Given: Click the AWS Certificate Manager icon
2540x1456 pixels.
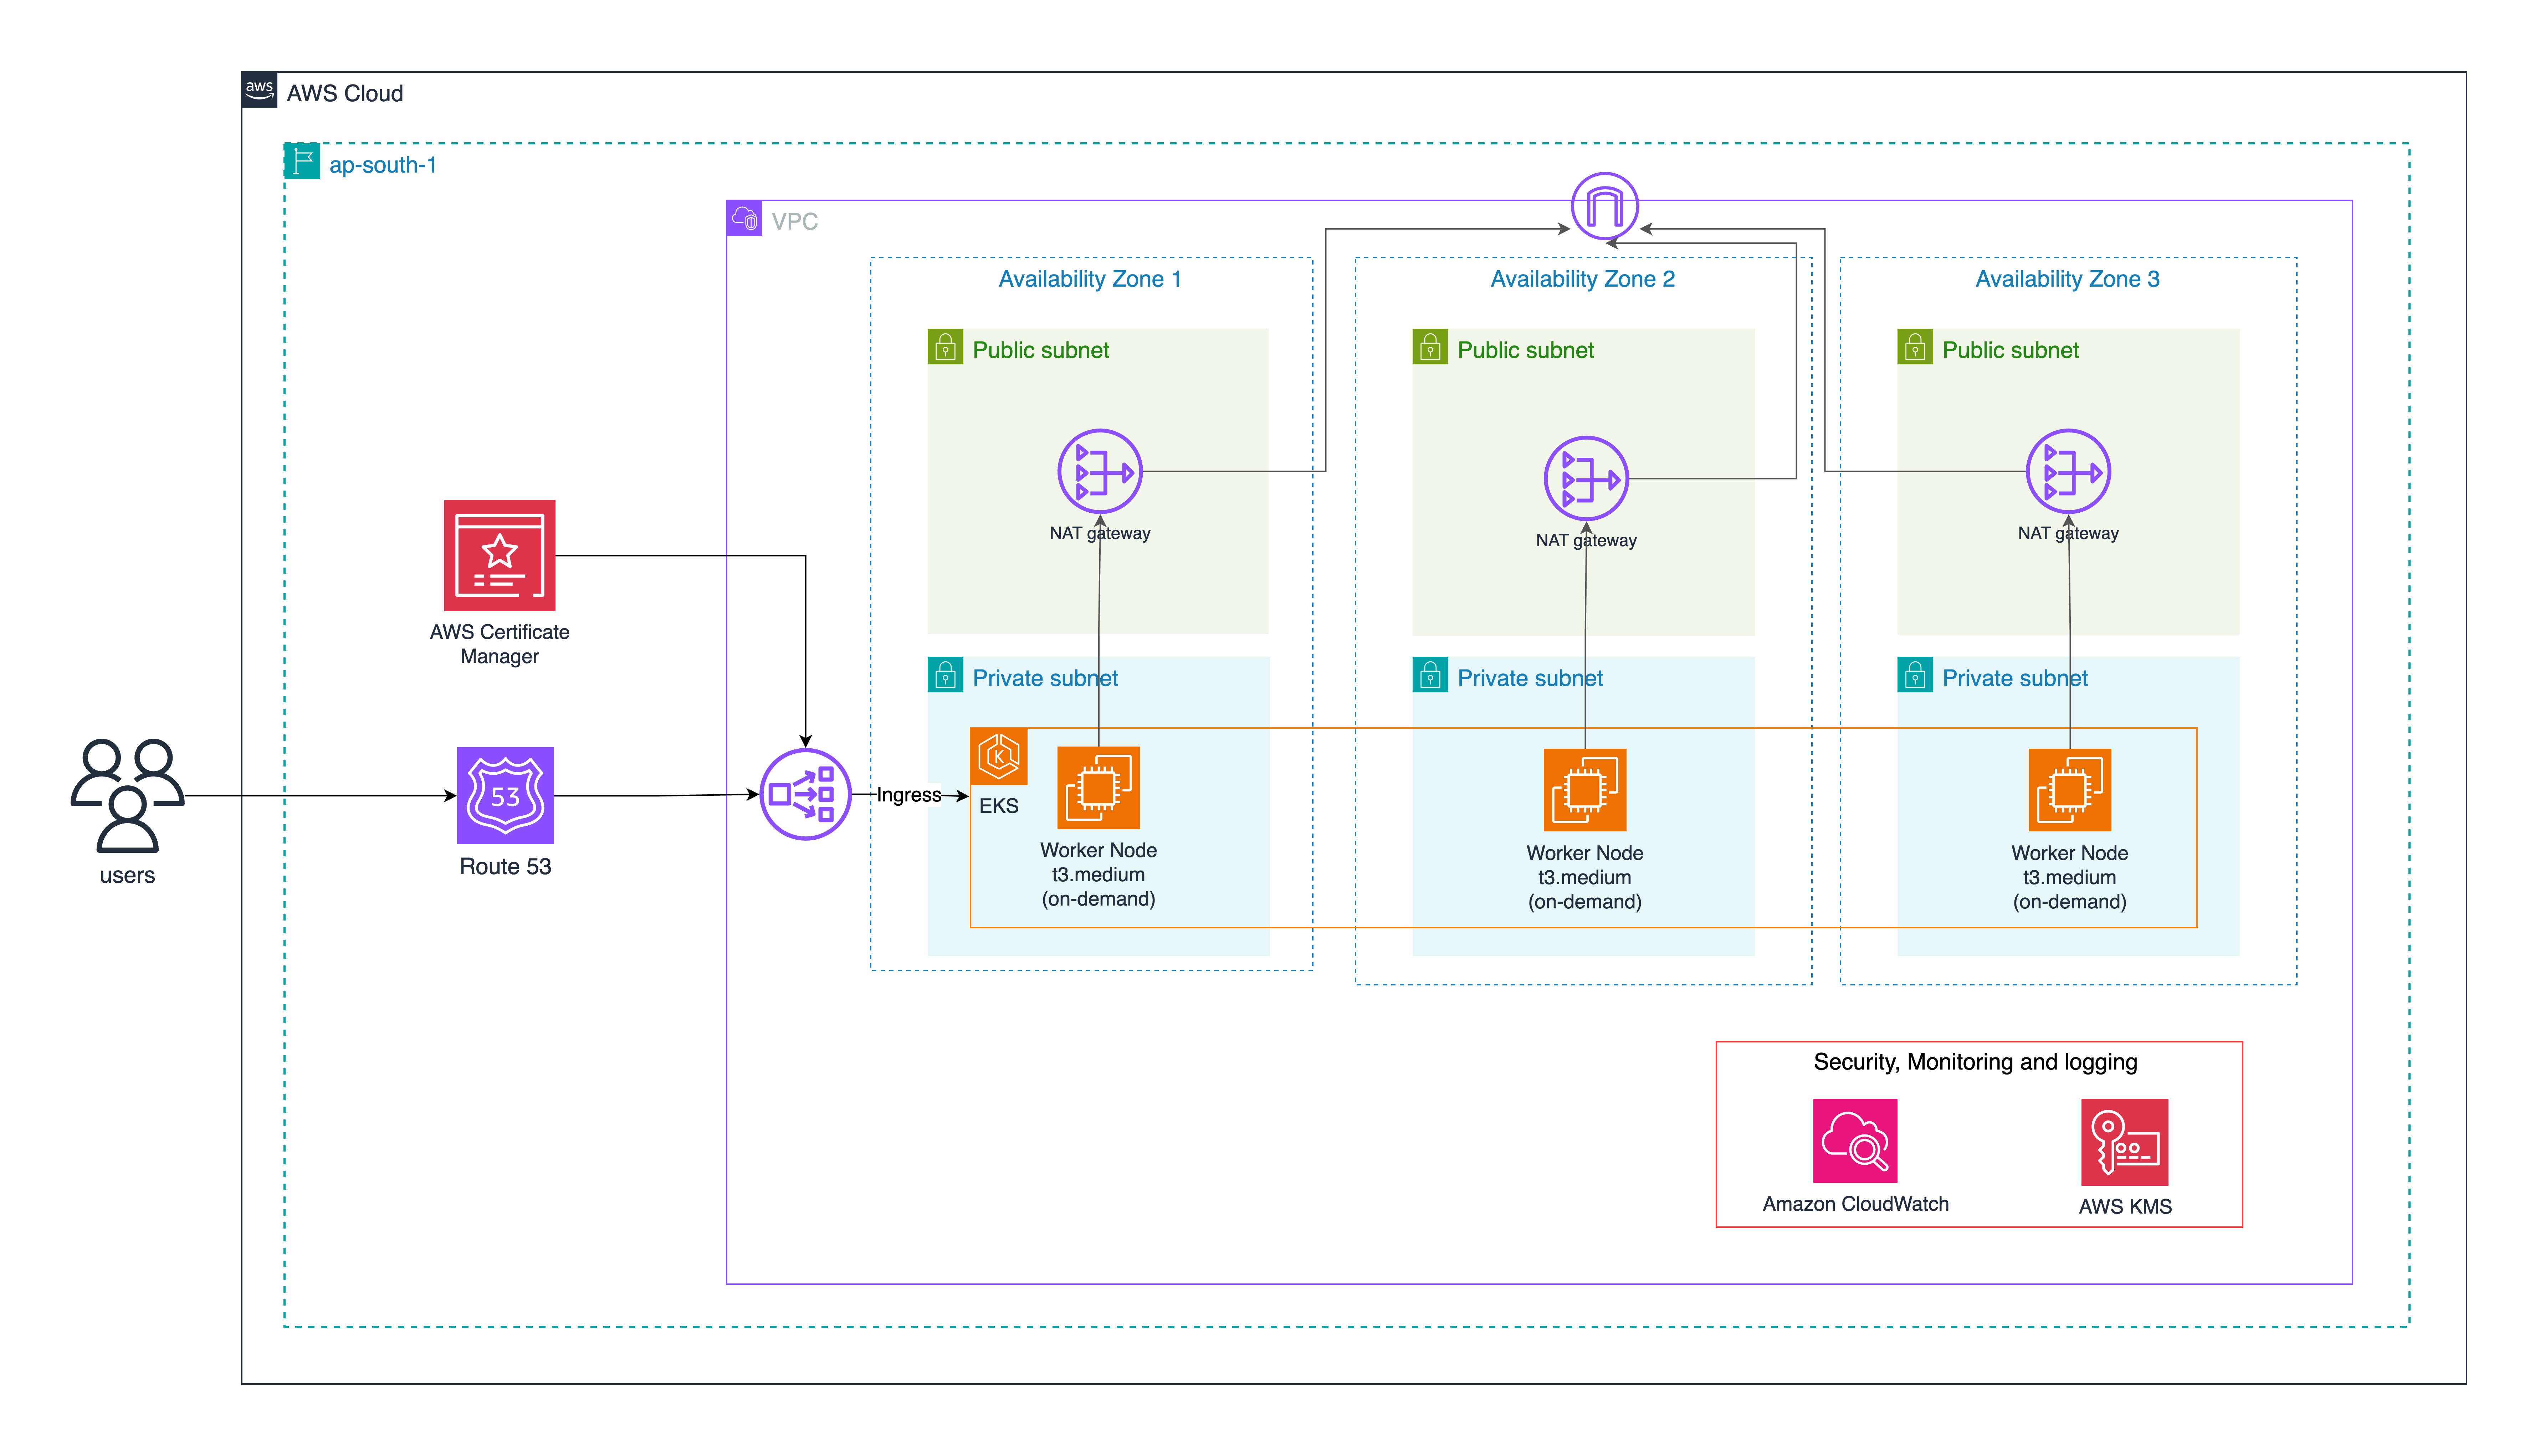Looking at the screenshot, I should coord(499,555).
